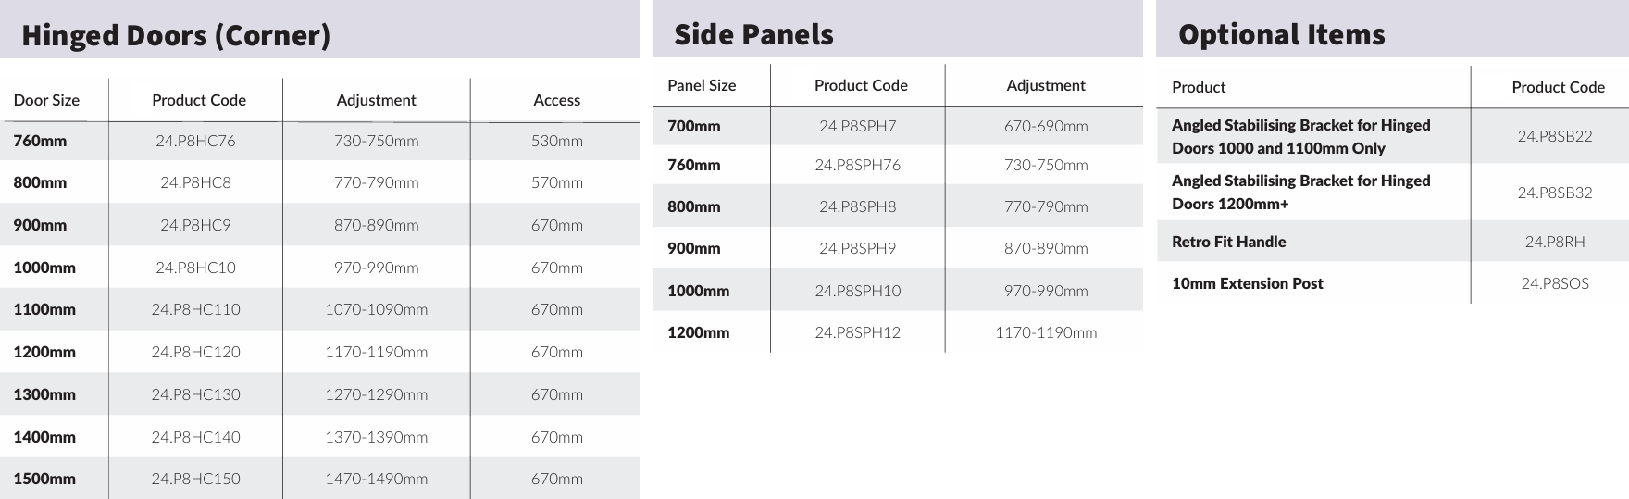This screenshot has height=499, width=1629.
Task: Click the Access column header
Action: (x=556, y=100)
